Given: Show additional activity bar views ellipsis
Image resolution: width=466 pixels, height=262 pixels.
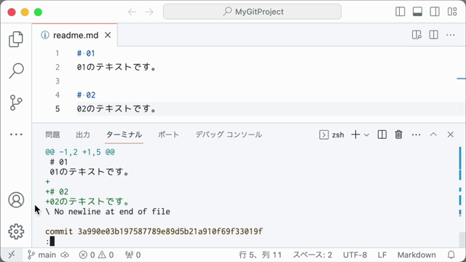Looking at the screenshot, I should click(16, 135).
